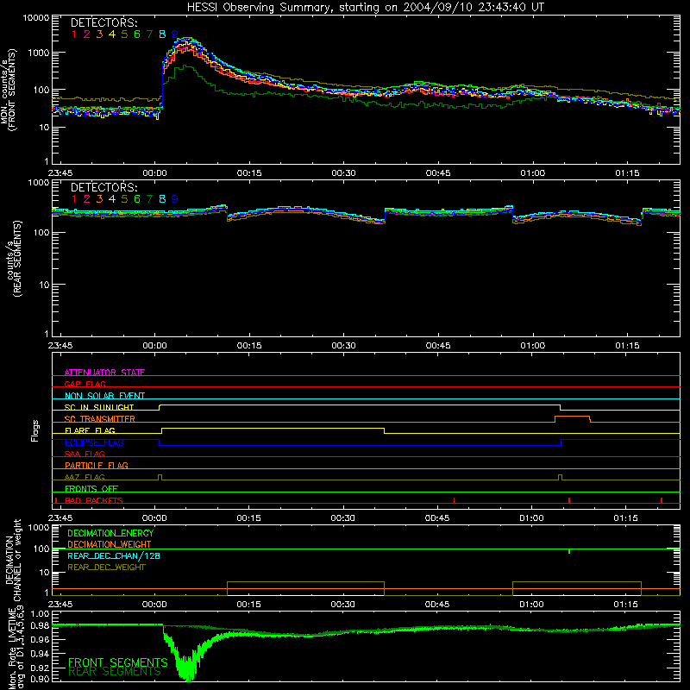Image resolution: width=690 pixels, height=690 pixels.
Task: Select detector 7 in front segments legend
Action: pyautogui.click(x=149, y=34)
